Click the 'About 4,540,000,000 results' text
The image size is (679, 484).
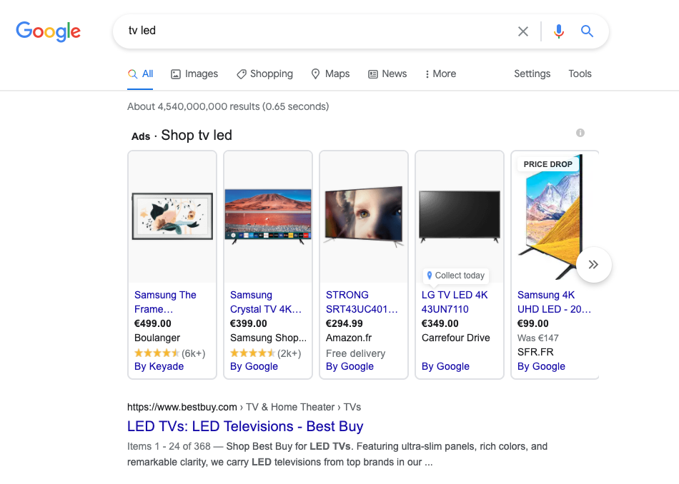[228, 106]
